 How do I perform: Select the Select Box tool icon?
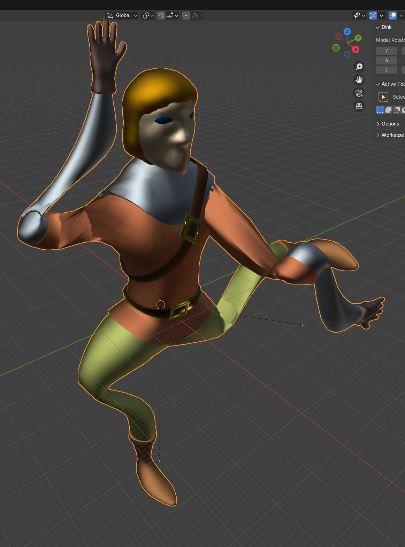tap(383, 97)
